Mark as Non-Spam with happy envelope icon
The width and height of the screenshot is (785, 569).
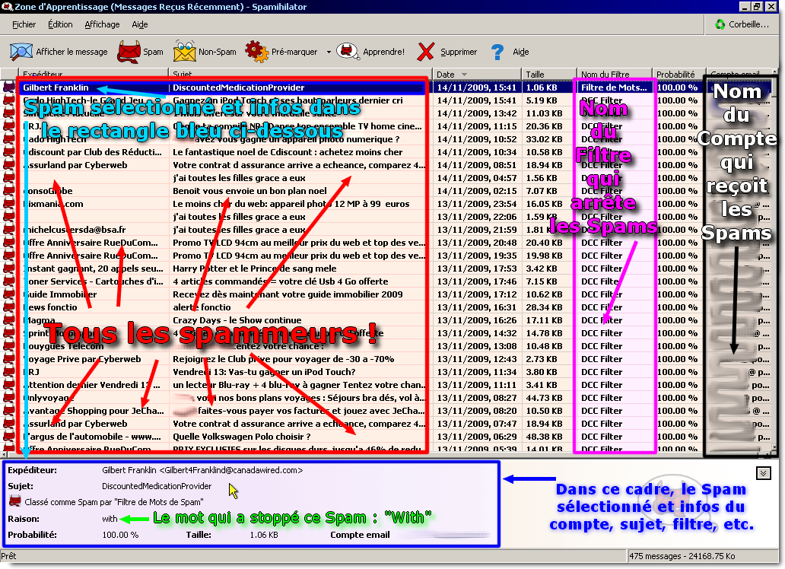184,52
